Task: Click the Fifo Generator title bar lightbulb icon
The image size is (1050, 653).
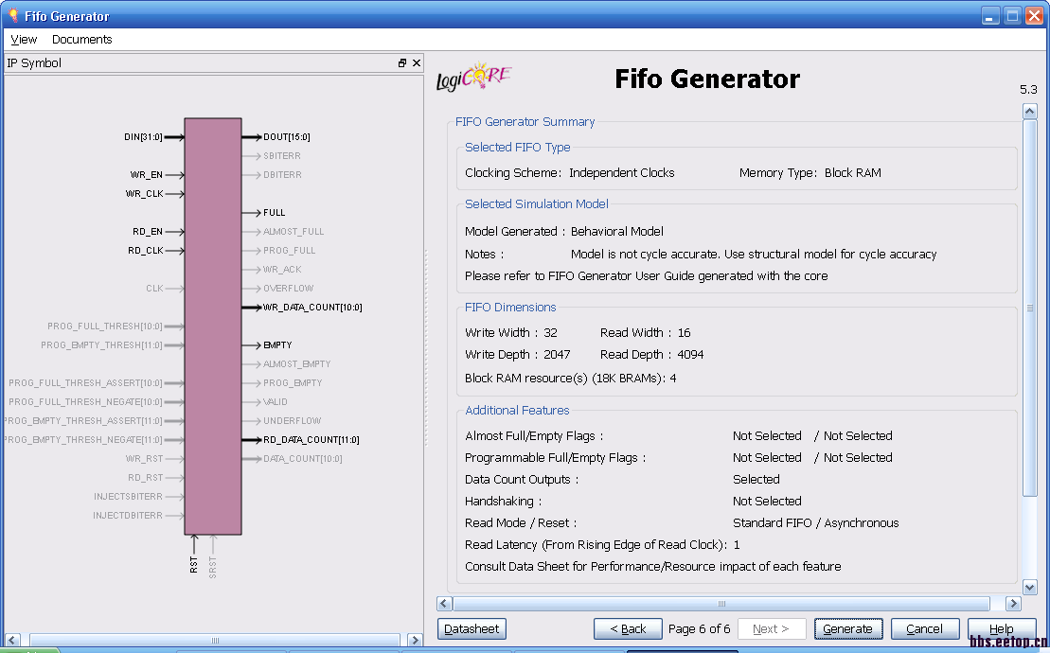Action: coord(13,15)
